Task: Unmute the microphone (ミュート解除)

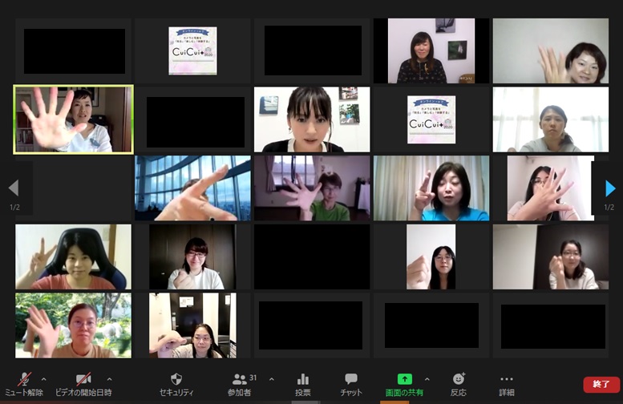Action: click(x=24, y=382)
